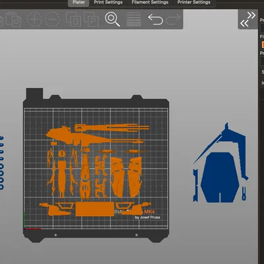This screenshot has height=264, width=264.
Task: Click the Split to parts icon
Action: [91, 19]
